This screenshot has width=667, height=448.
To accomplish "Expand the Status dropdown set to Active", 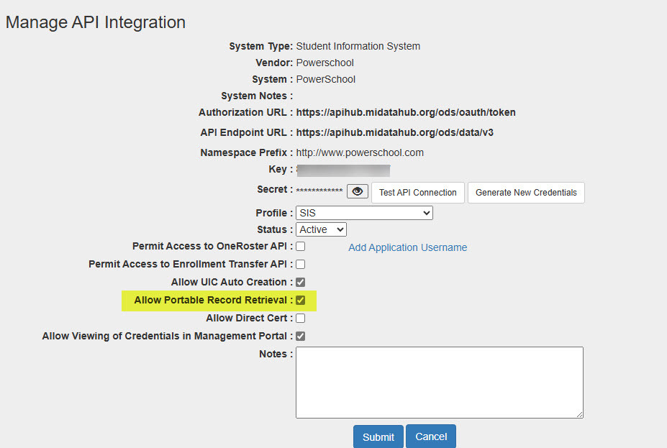I will click(321, 229).
